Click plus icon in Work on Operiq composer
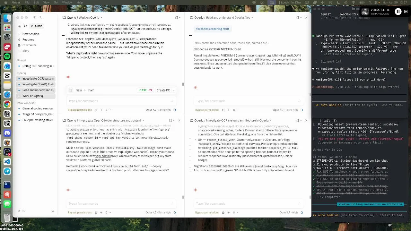 (101, 110)
